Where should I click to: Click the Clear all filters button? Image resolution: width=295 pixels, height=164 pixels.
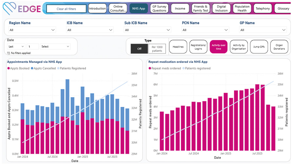[66, 9]
